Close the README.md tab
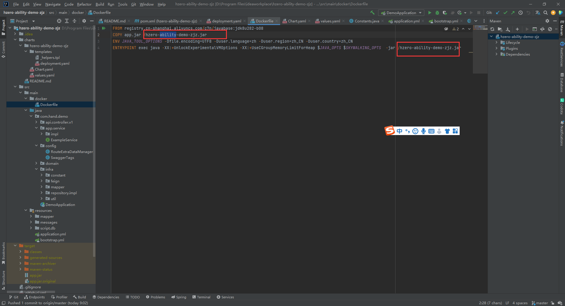This screenshot has height=306, width=565. point(129,21)
